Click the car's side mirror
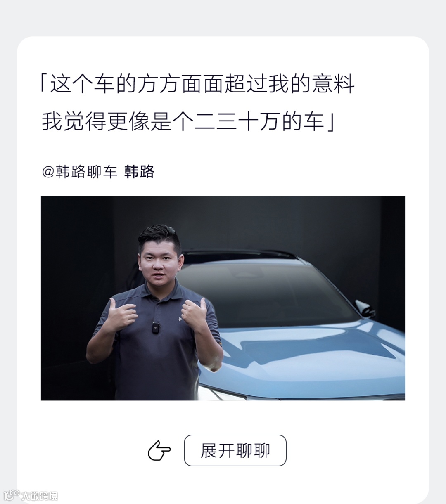The image size is (446, 504). tap(364, 308)
